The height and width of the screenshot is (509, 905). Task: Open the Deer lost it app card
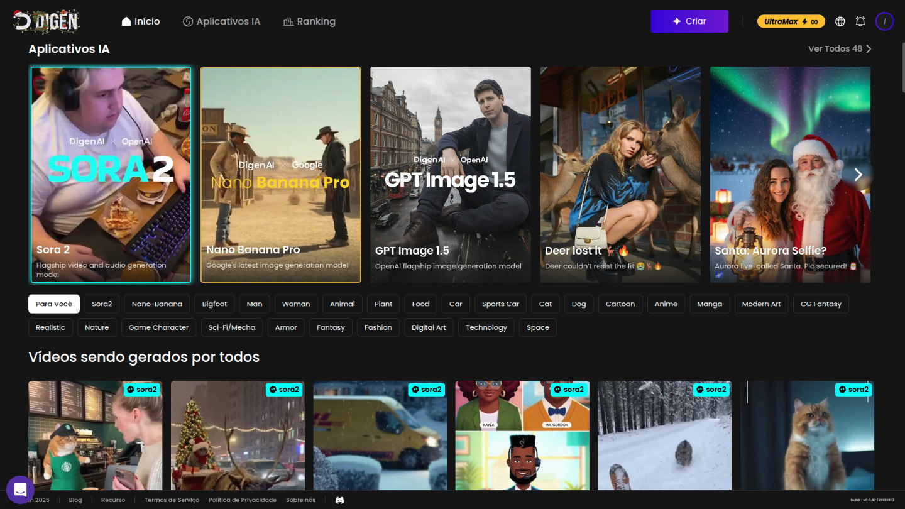pos(620,175)
